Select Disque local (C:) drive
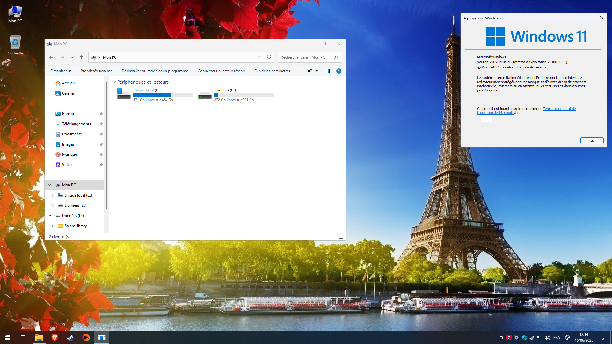 click(x=155, y=95)
